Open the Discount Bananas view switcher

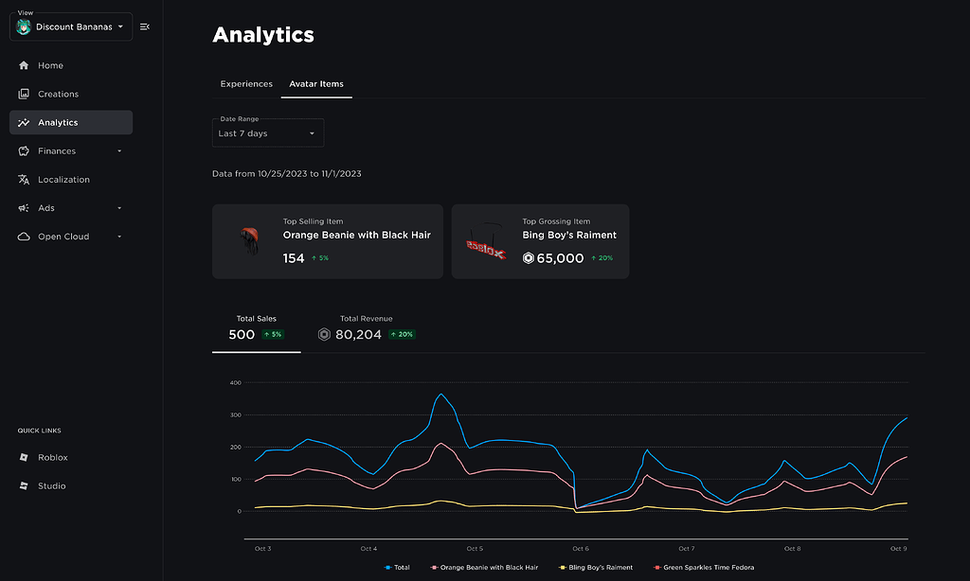coord(70,26)
